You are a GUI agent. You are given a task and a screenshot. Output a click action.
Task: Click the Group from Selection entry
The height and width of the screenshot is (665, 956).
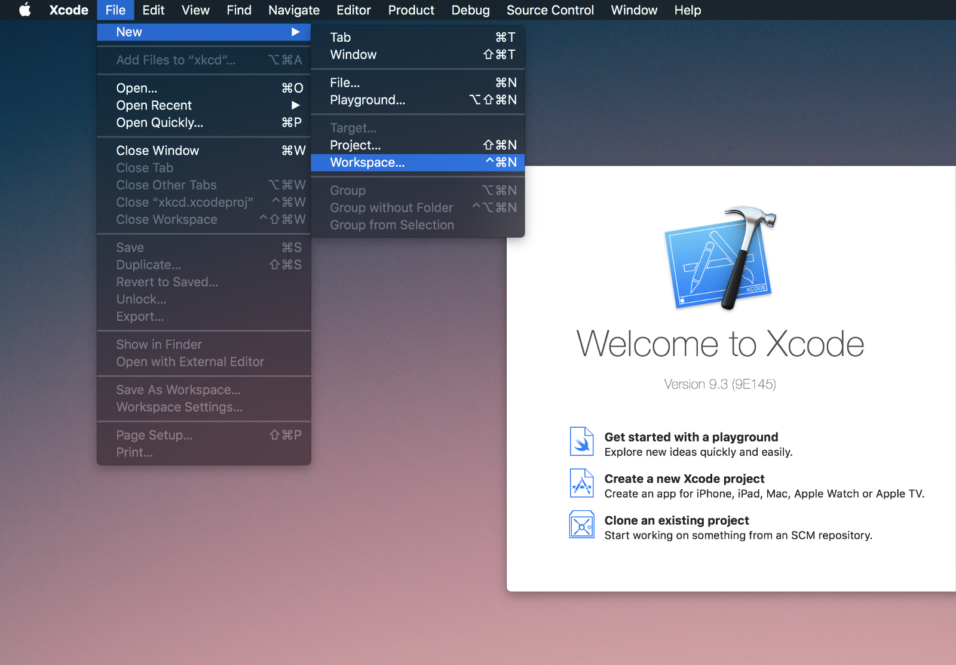coord(418,225)
